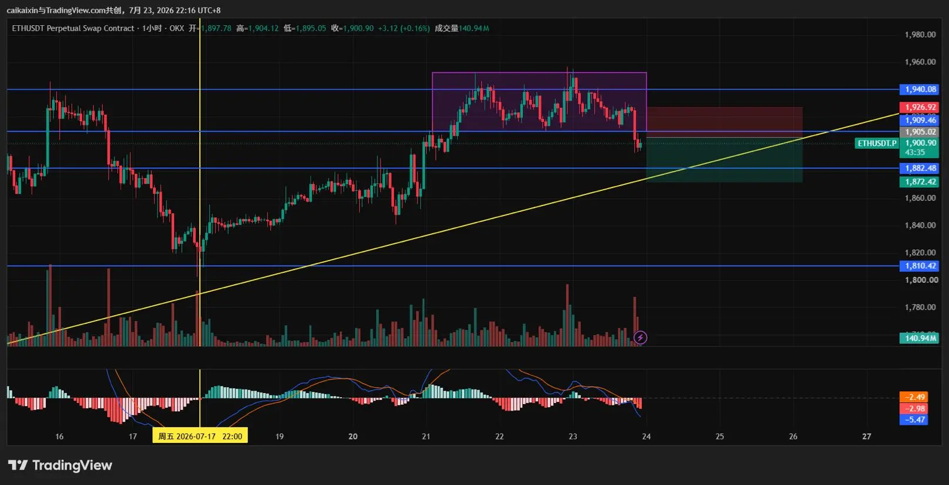949x485 pixels.
Task: Click date 26 on the time axis
Action: point(793,436)
